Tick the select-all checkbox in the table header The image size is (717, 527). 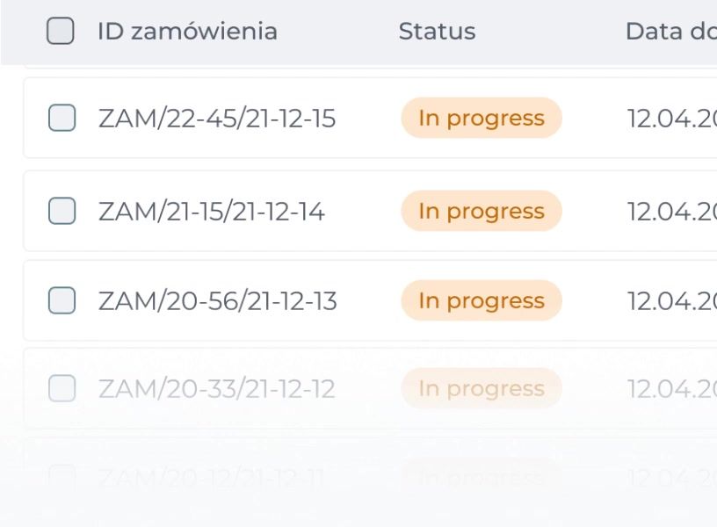tap(60, 32)
